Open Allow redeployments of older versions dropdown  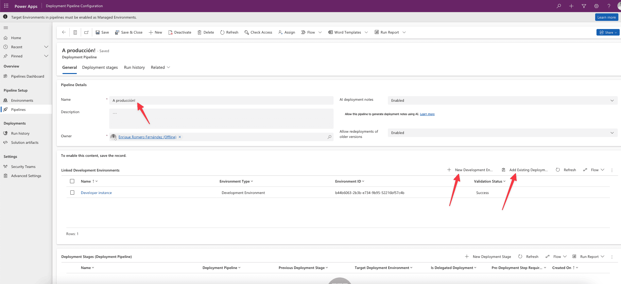point(503,133)
